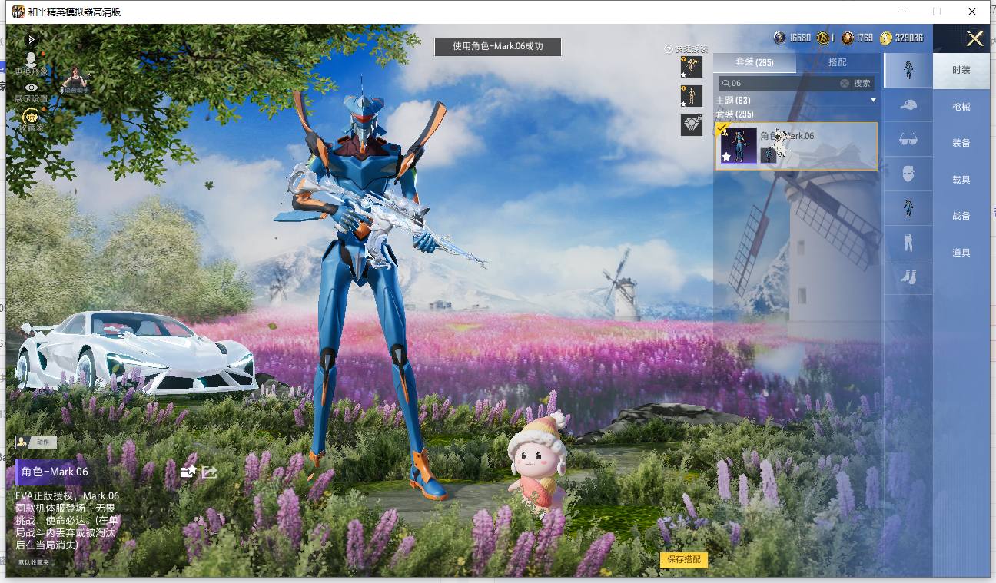
Task: Select the face mask category icon
Action: click(x=908, y=174)
